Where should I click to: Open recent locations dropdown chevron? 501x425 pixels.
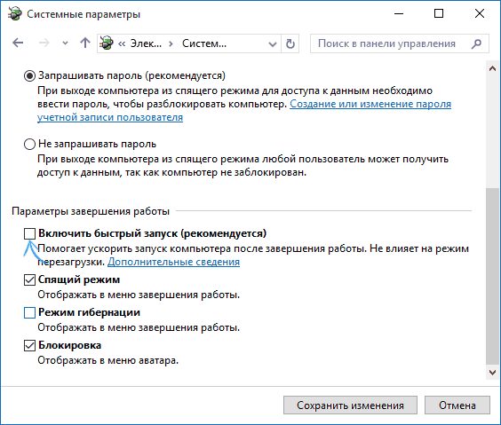tap(65, 43)
